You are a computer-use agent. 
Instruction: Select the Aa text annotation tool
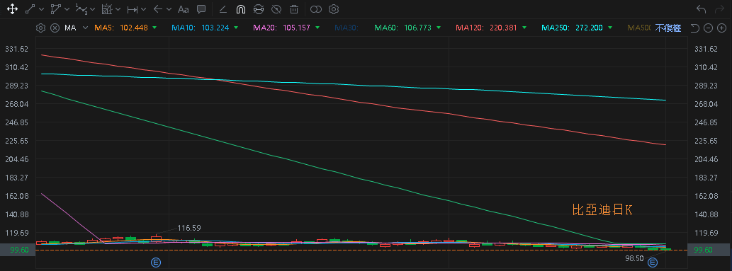184,9
